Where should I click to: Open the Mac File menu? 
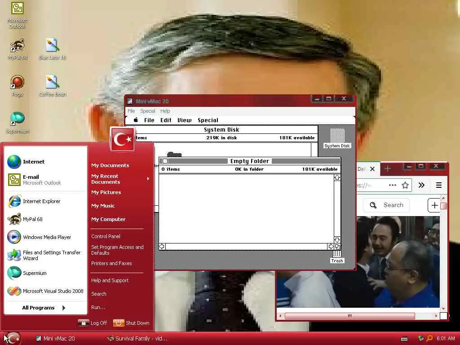(x=149, y=120)
